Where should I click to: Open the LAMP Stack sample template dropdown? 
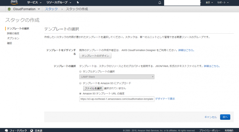point(117,77)
